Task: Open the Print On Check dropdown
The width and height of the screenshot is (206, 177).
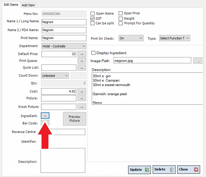Action: point(131,38)
